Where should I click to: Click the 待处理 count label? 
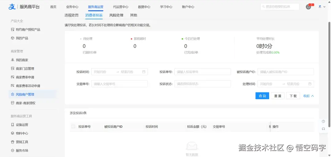click(88, 39)
